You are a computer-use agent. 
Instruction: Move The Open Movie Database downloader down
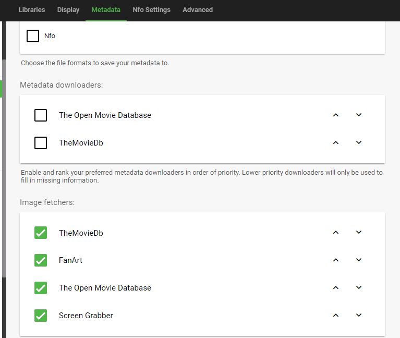[359, 115]
